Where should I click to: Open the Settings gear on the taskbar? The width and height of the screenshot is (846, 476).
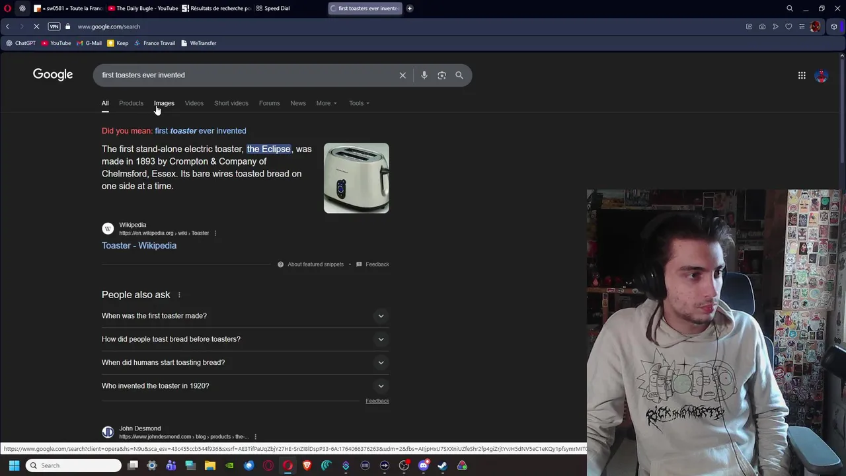tap(151, 465)
